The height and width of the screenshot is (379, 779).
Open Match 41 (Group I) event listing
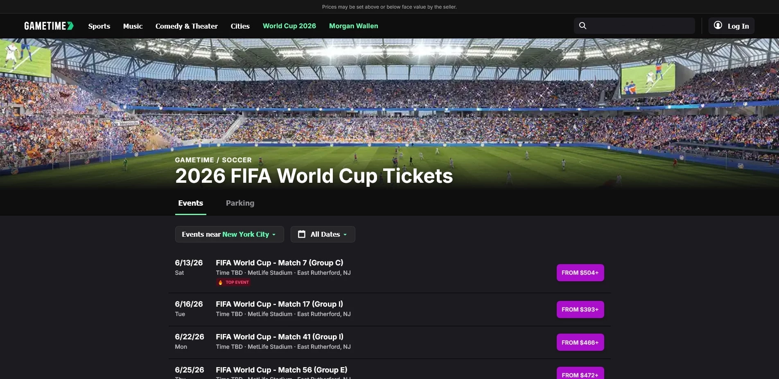279,337
